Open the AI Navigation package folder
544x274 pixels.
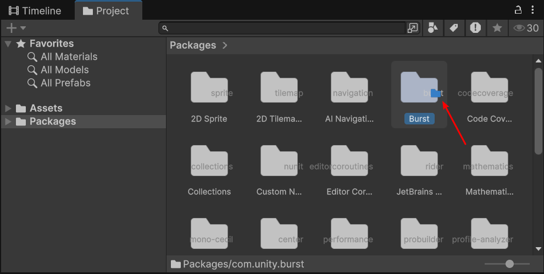tap(349, 87)
